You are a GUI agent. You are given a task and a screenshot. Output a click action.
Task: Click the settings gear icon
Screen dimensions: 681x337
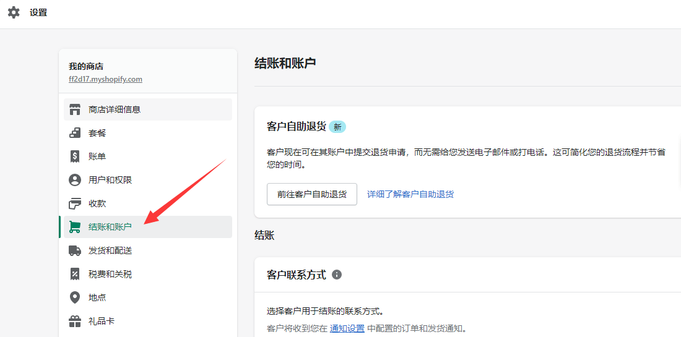tap(14, 12)
